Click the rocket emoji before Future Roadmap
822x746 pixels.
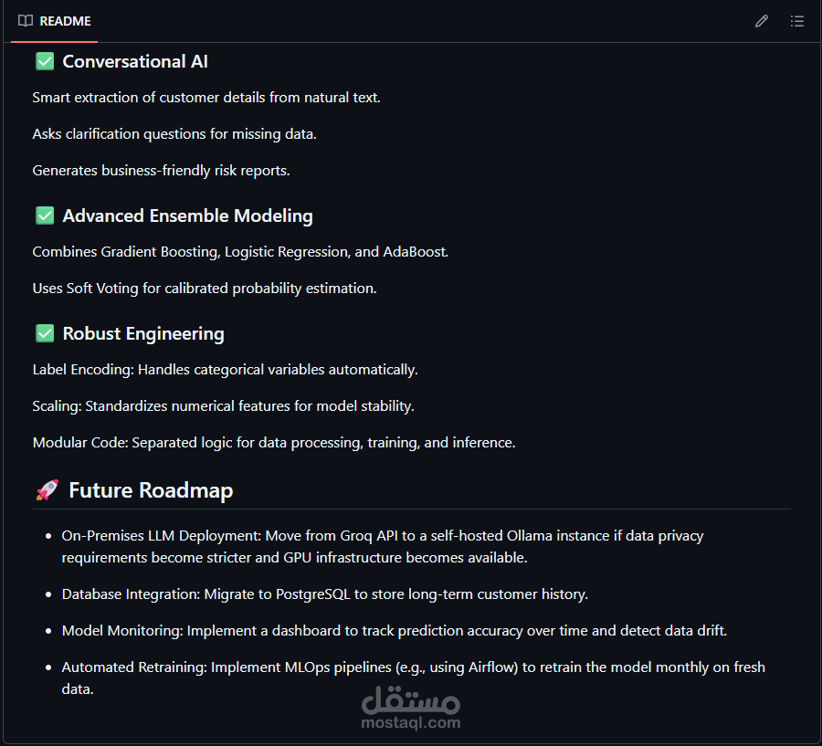(47, 490)
